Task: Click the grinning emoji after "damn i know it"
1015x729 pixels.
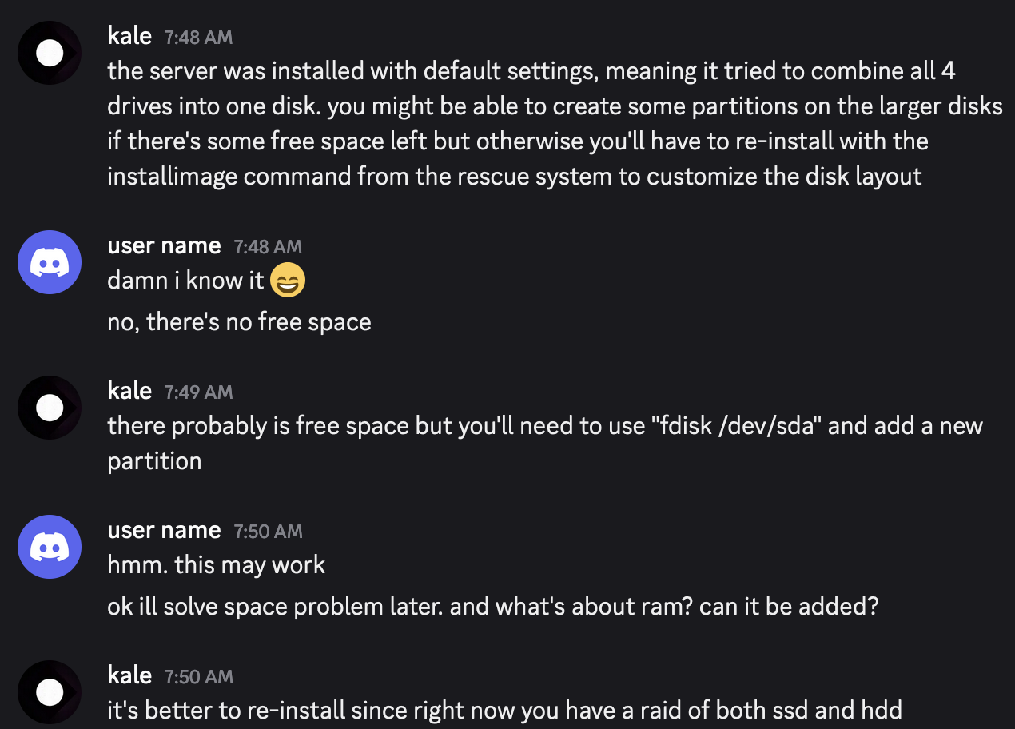Action: [288, 281]
